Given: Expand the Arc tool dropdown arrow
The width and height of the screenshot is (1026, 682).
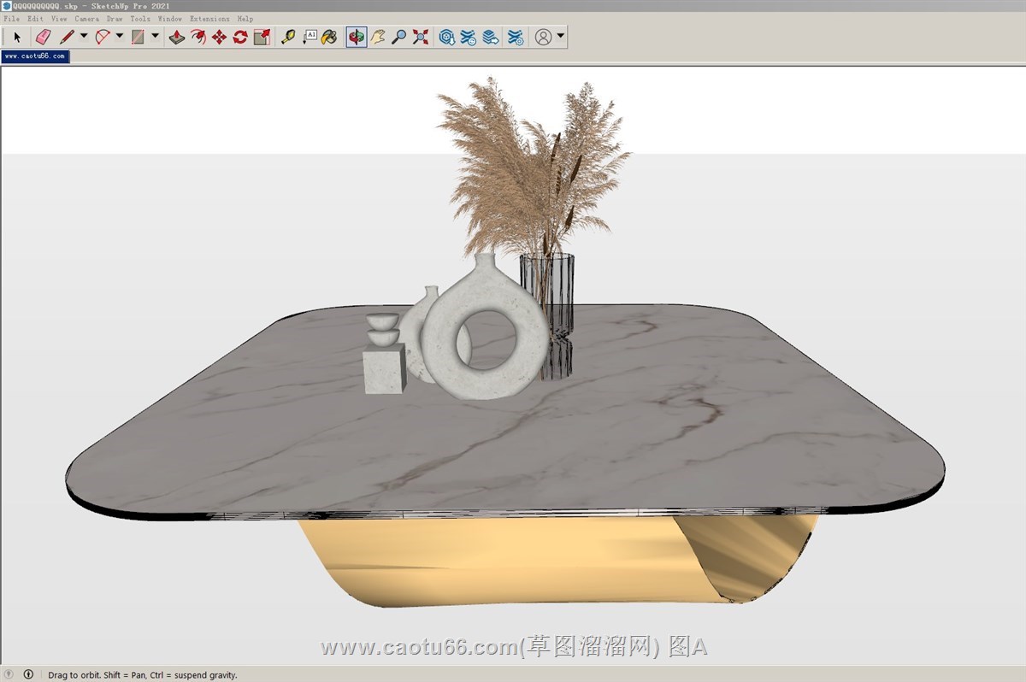Looking at the screenshot, I should [x=120, y=36].
